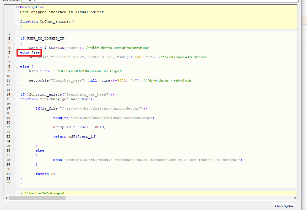Click the 'echo $ses' code on line 5
The height and width of the screenshot is (210, 307).
[x=30, y=52]
